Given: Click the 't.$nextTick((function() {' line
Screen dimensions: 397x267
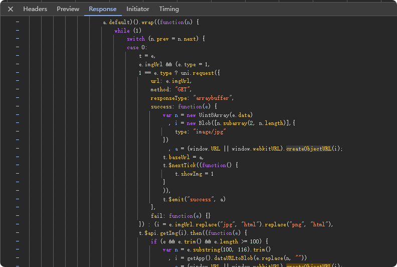Looking at the screenshot, I should 201,165.
